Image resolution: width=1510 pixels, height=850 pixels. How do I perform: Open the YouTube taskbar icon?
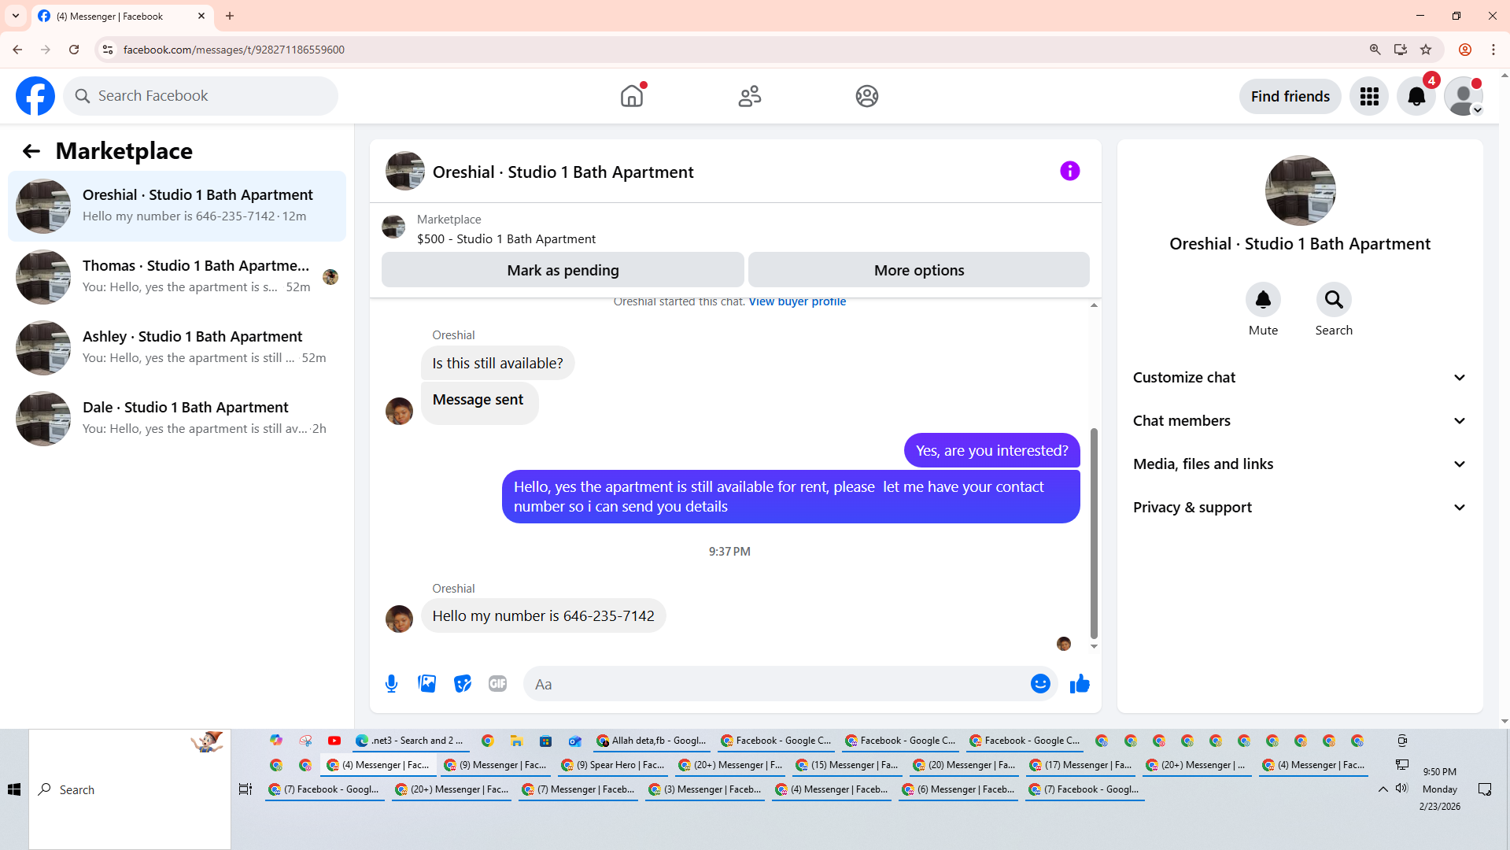pyautogui.click(x=334, y=741)
